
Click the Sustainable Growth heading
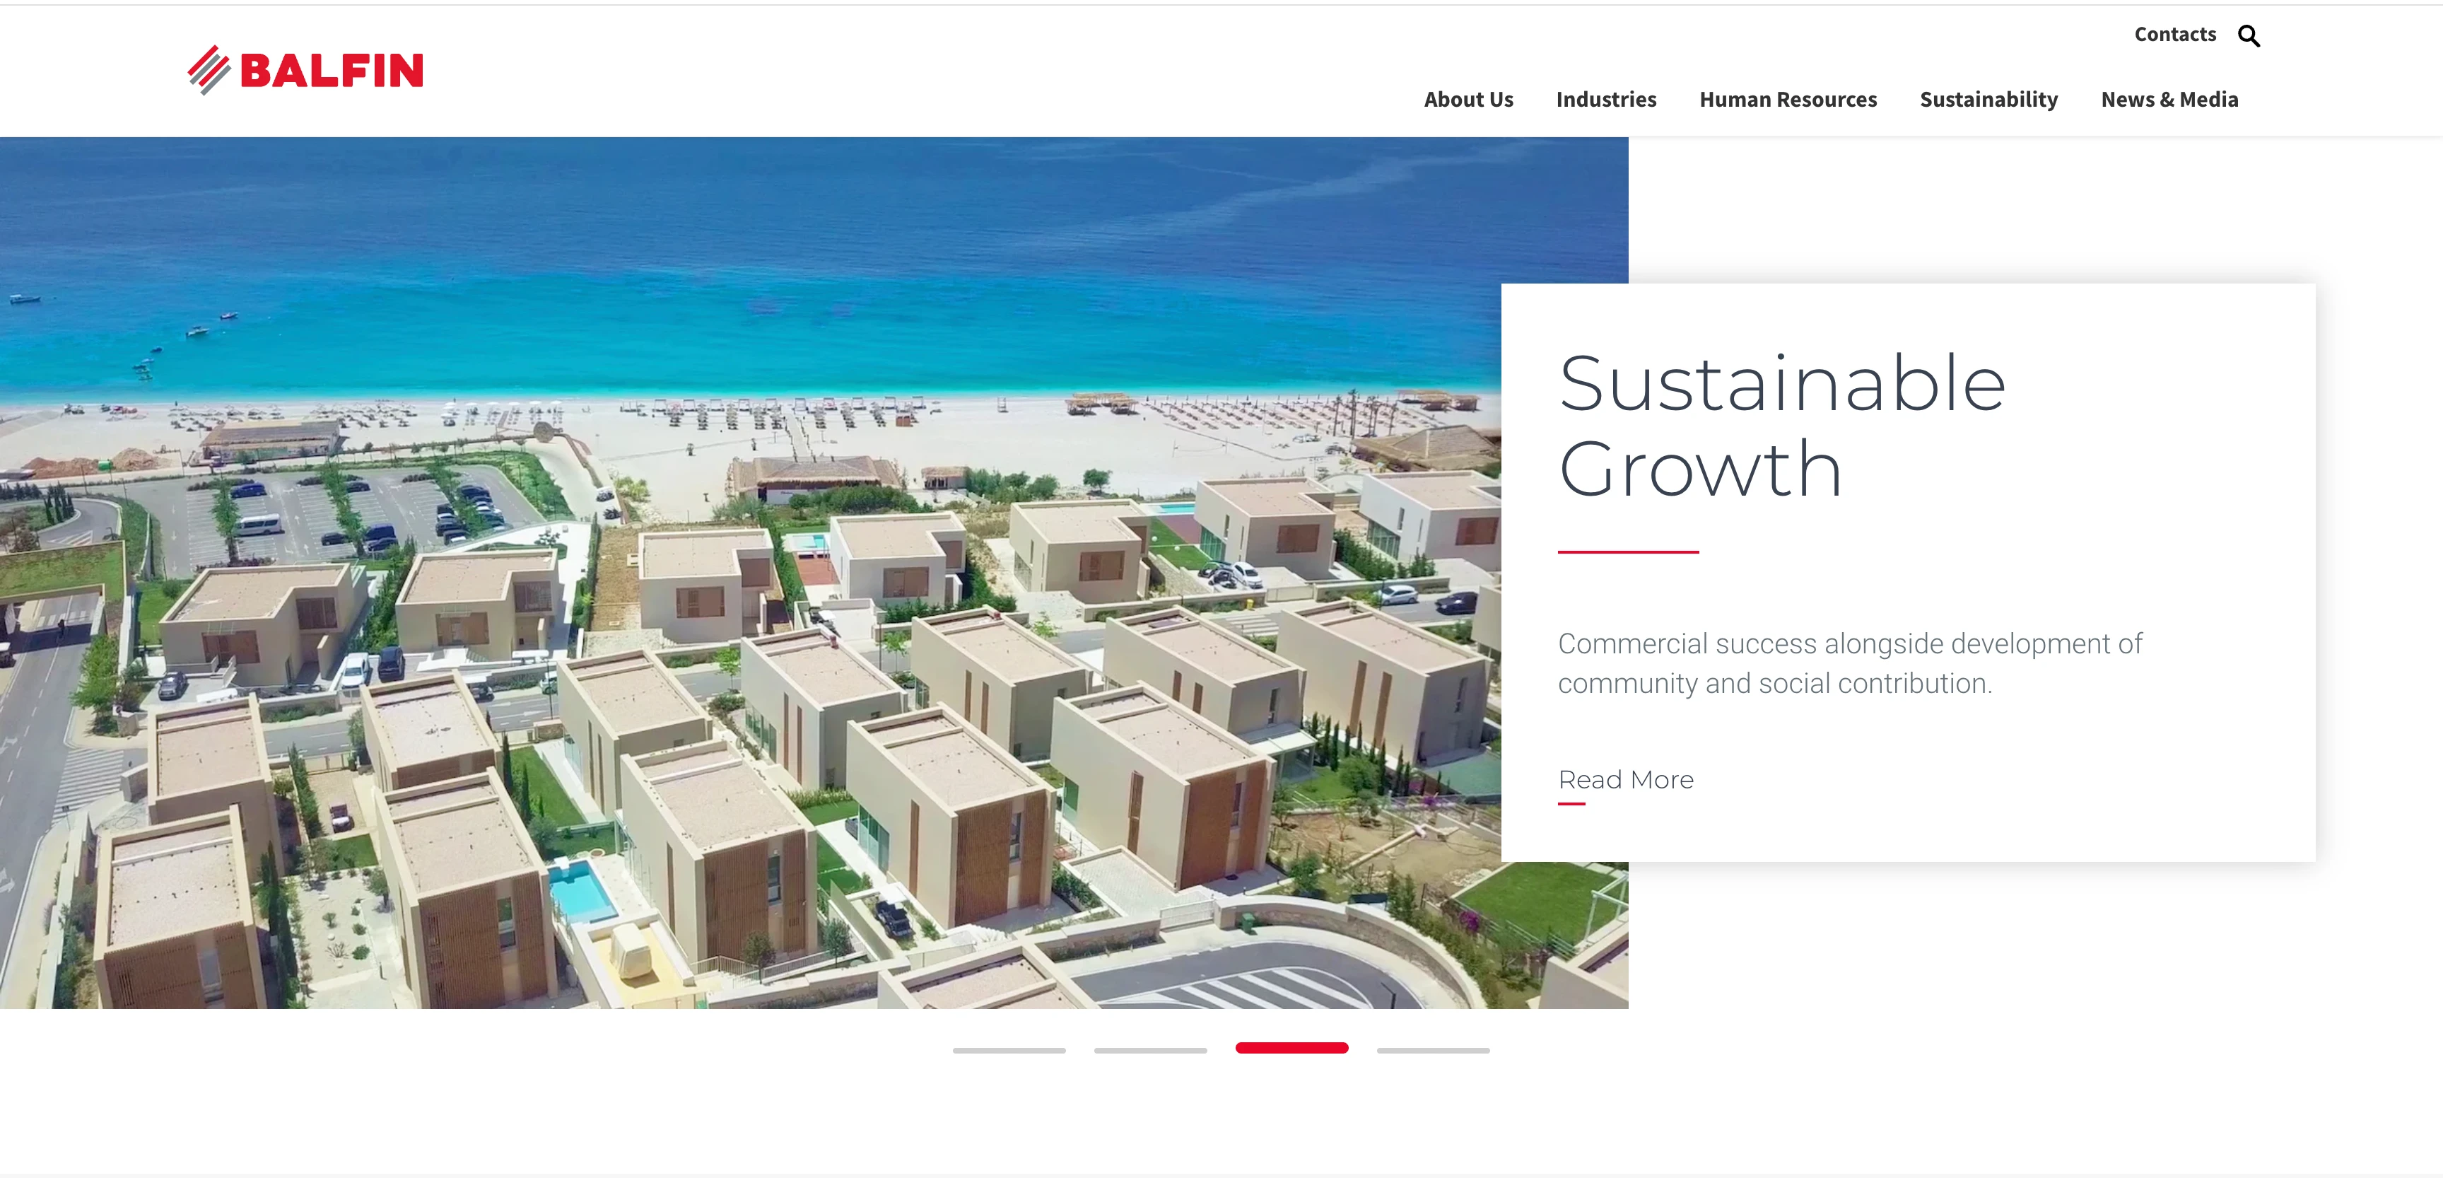pyautogui.click(x=1782, y=426)
